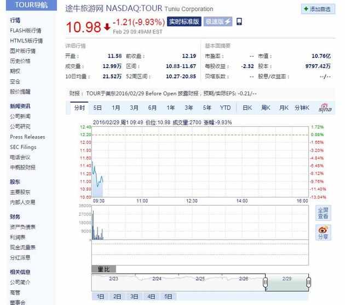Show 5日 range below the timeline

[168, 297]
